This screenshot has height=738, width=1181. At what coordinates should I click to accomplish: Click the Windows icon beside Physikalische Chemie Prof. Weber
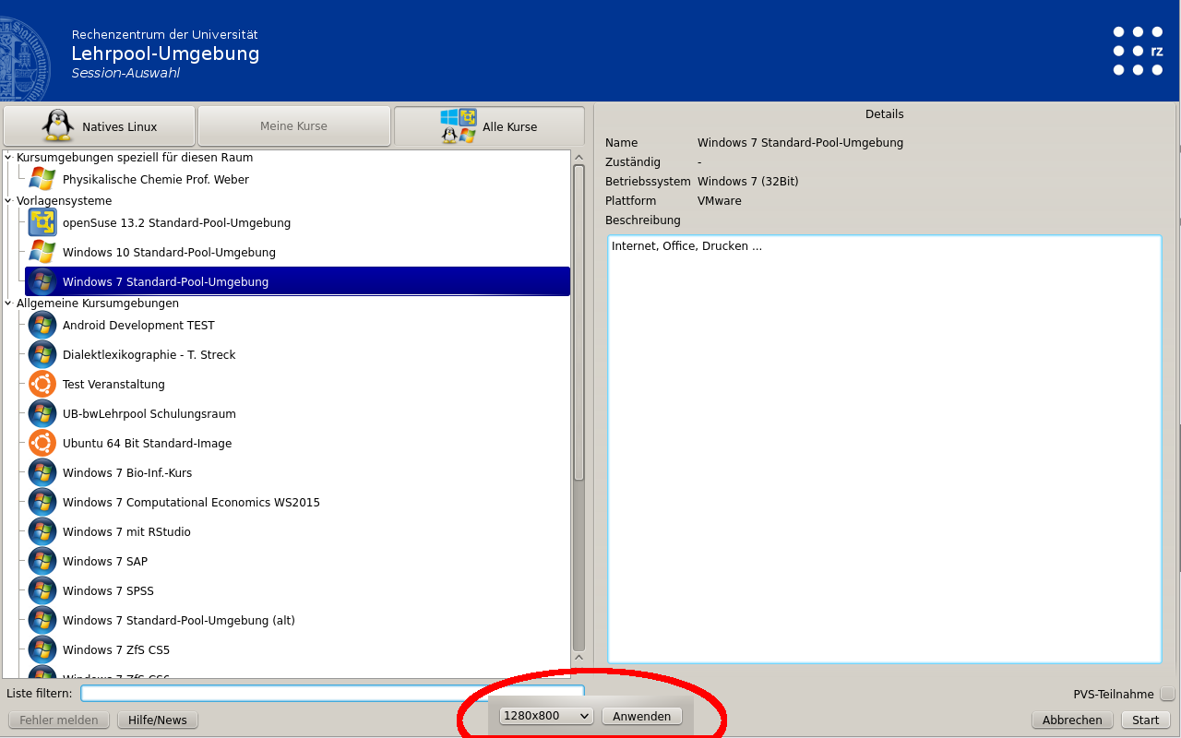point(42,179)
